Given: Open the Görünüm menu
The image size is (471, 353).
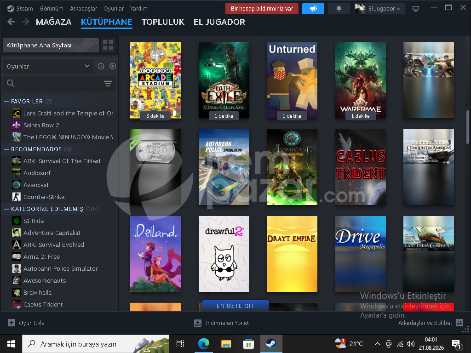Looking at the screenshot, I should tap(52, 9).
